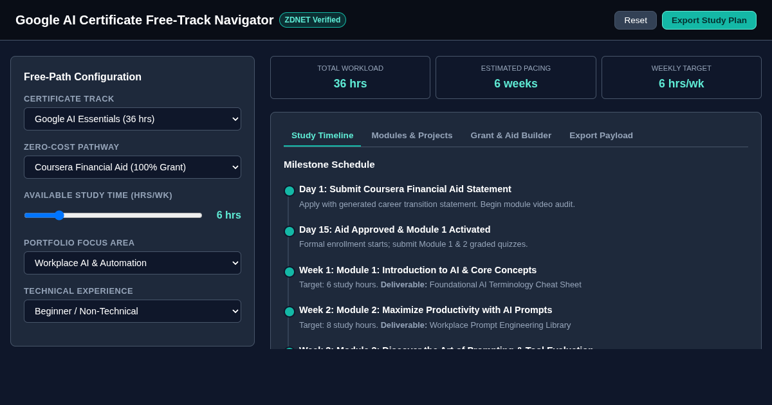Click 'Foundational AI Terminology Cheat Sheet' deliverable text
The width and height of the screenshot is (772, 405).
[x=505, y=285]
